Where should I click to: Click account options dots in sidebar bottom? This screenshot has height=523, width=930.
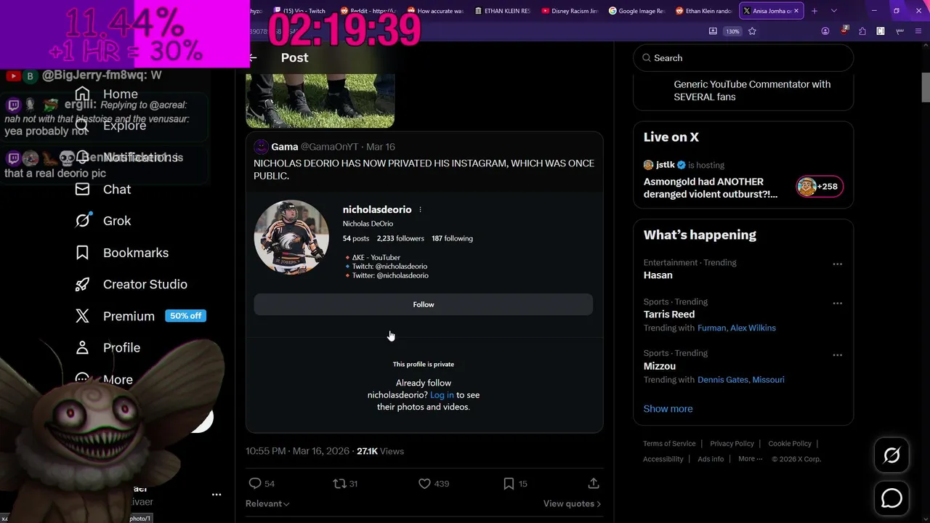coord(217,495)
